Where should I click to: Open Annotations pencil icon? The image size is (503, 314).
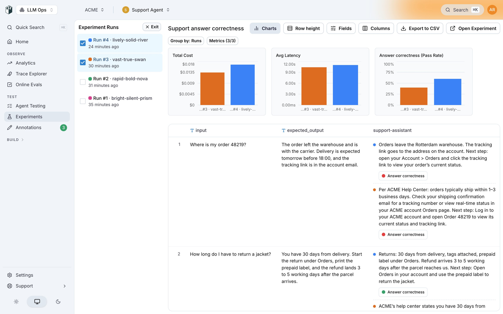10,127
